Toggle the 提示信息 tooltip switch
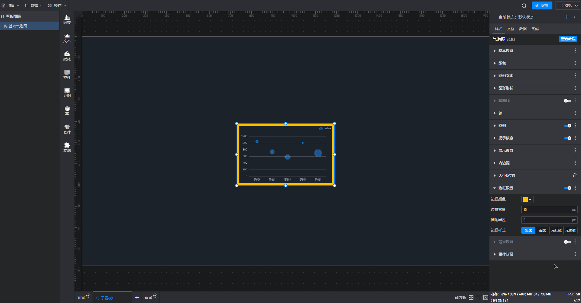Viewport: 581px width, 303px height. 567,138
